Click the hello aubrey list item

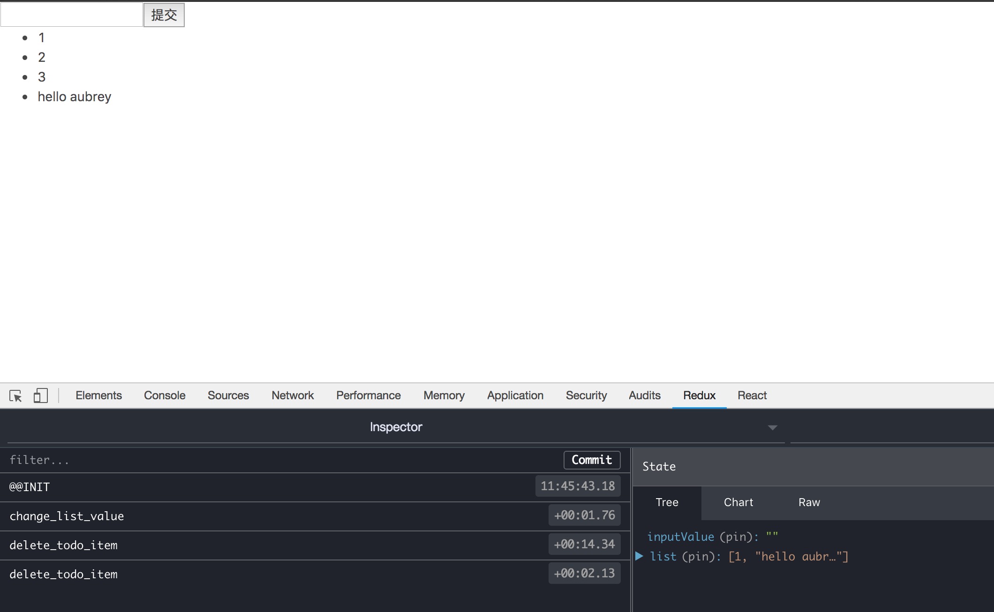point(75,97)
